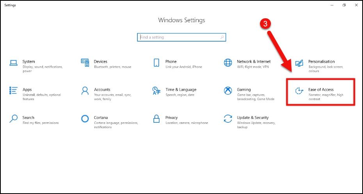Open the Gaming category title
Viewport: 363px width, 194px height.
tap(244, 90)
